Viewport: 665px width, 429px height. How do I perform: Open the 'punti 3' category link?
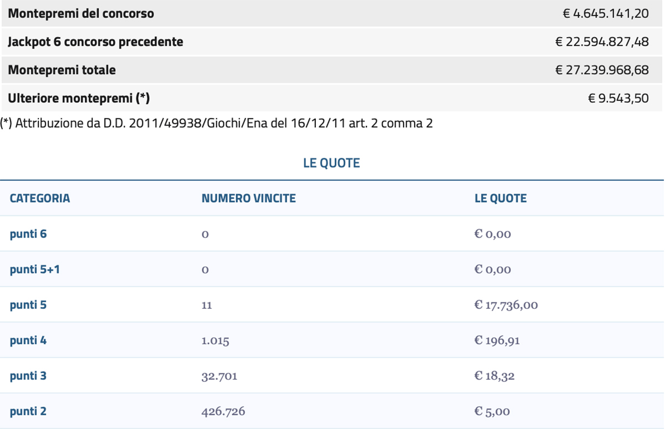click(28, 376)
